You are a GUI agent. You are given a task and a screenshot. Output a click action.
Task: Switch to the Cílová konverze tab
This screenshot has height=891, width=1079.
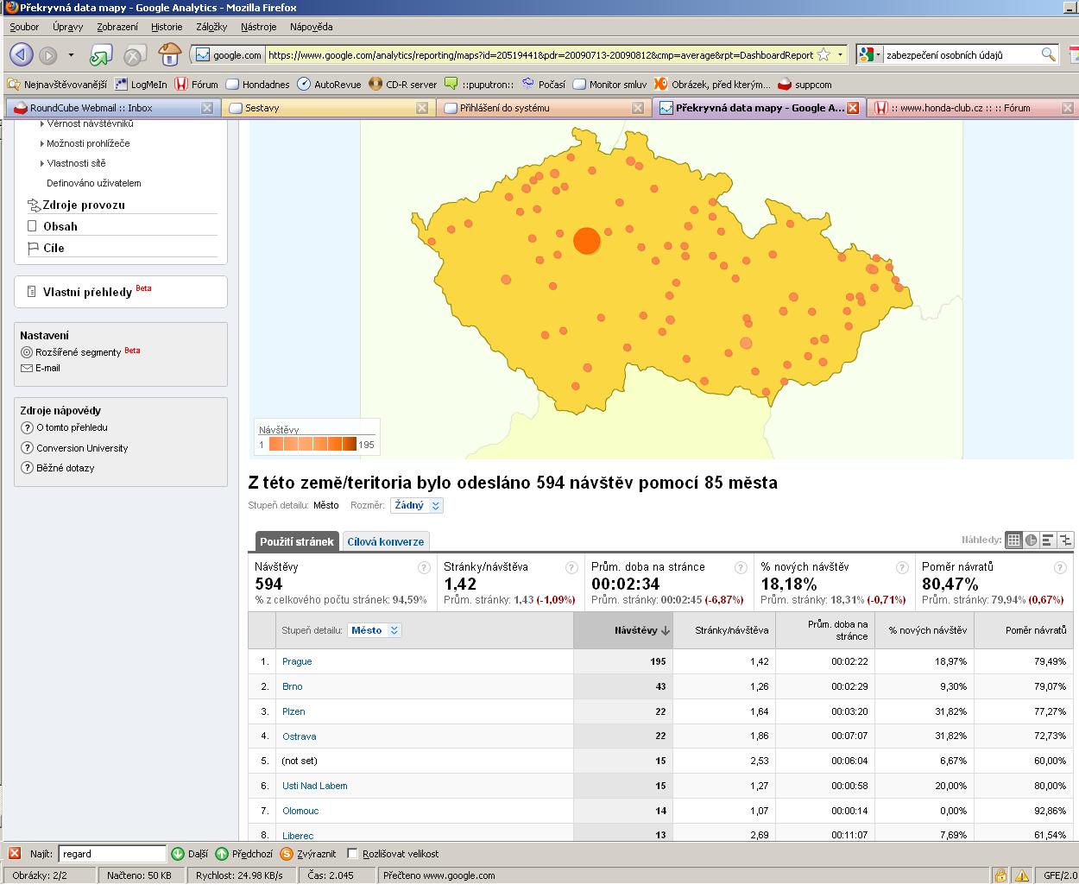(x=386, y=542)
